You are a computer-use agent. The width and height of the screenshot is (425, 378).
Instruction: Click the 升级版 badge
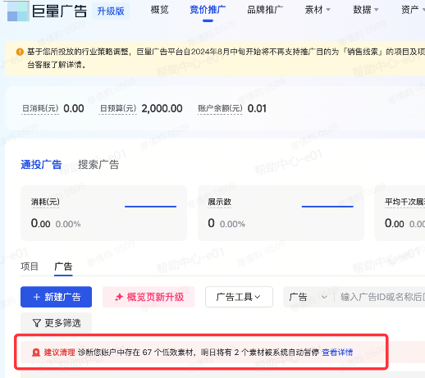pos(111,11)
